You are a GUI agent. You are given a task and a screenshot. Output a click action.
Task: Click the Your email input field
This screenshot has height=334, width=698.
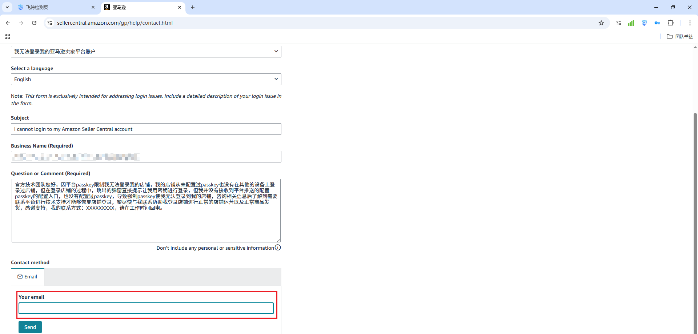click(146, 308)
